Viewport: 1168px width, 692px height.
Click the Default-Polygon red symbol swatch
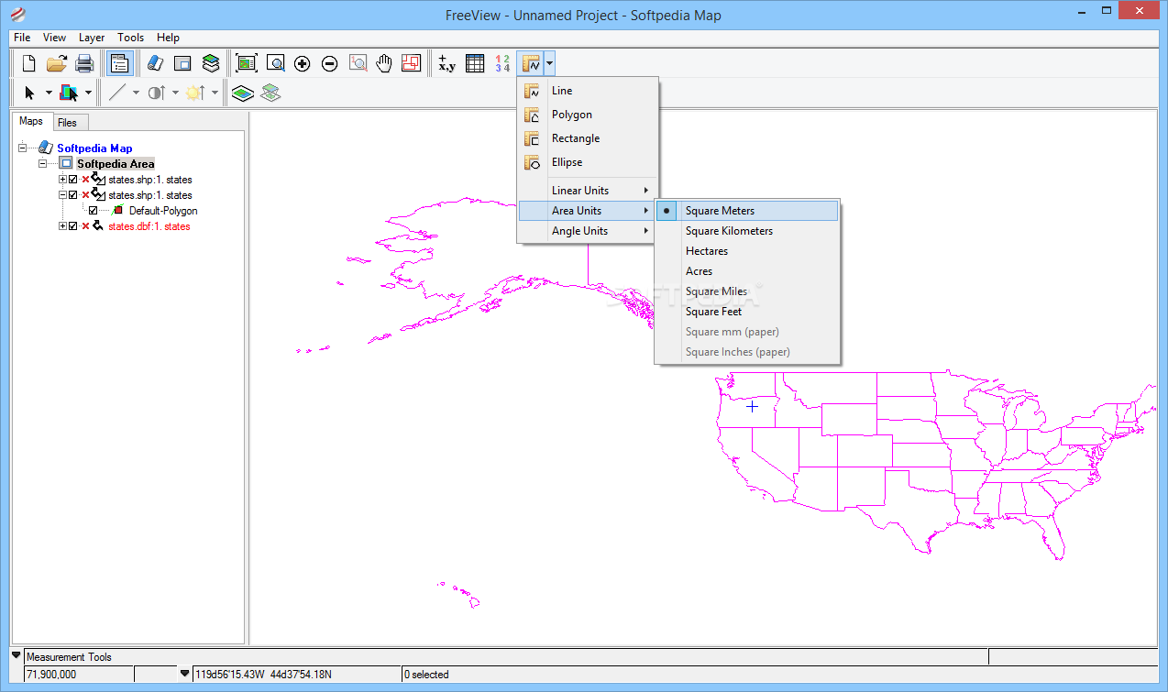click(x=116, y=211)
